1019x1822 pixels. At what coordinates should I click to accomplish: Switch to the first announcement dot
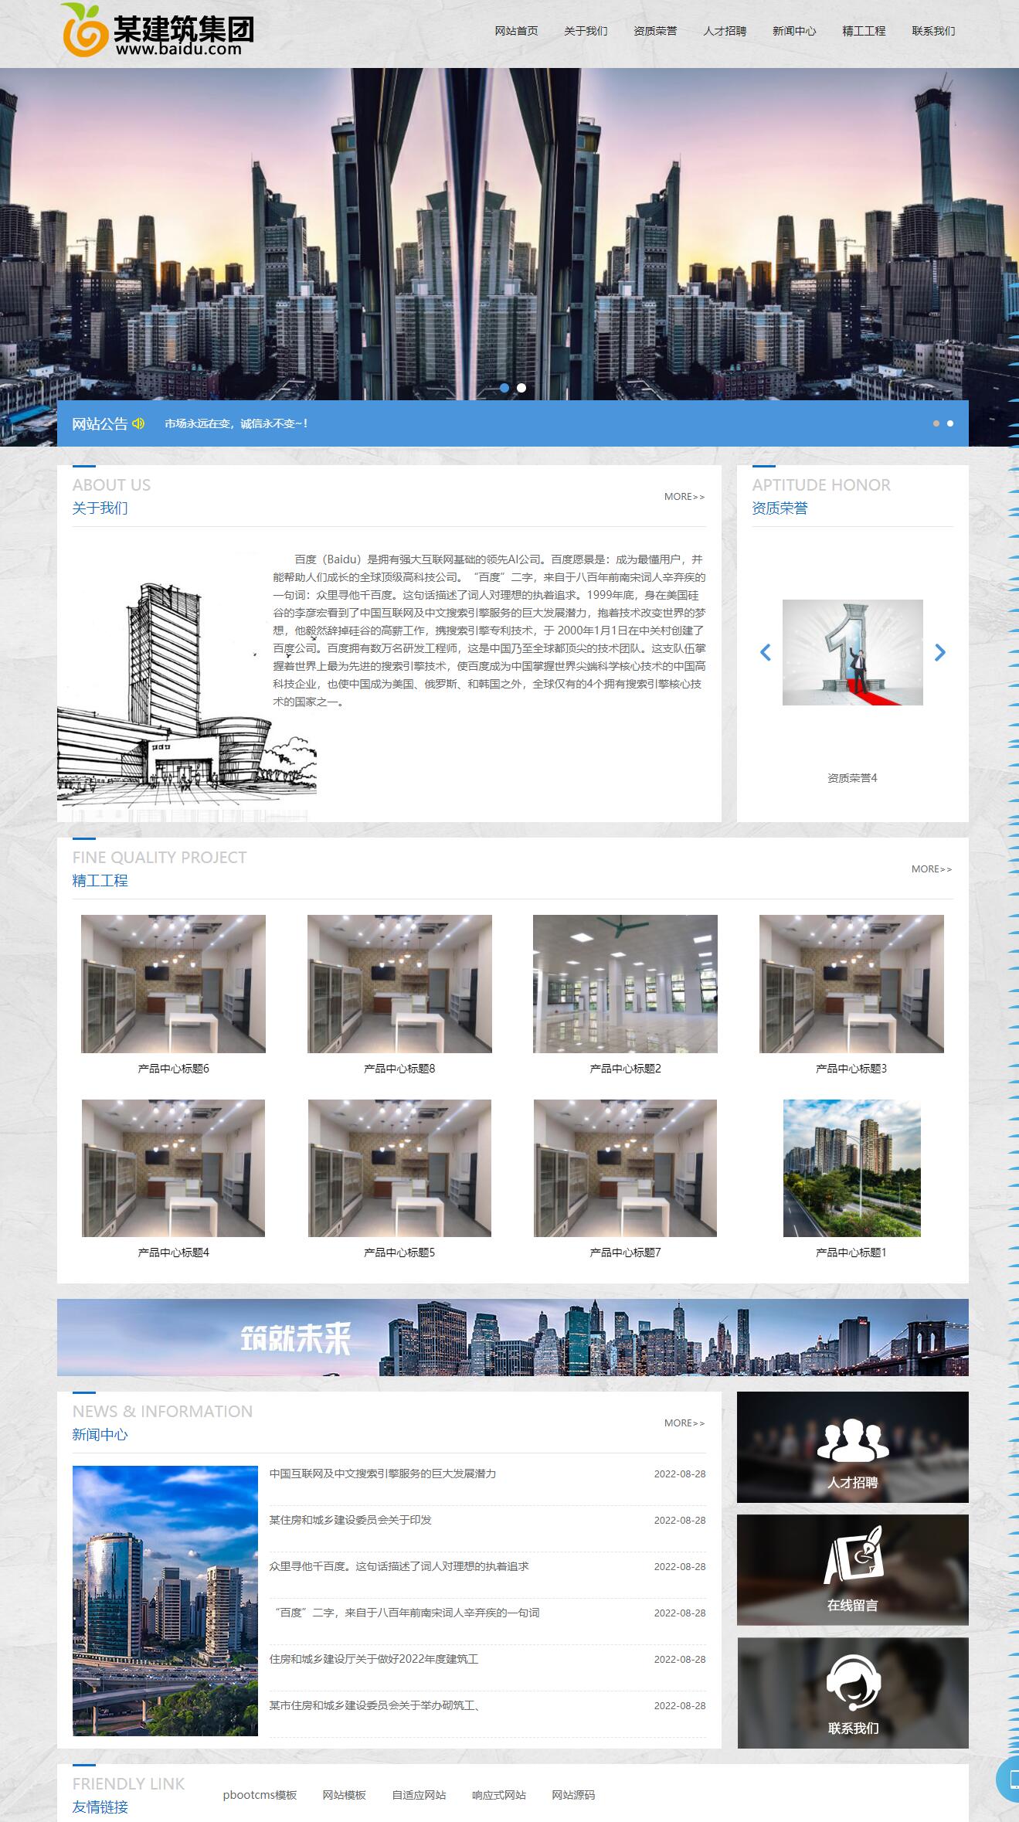(x=936, y=423)
